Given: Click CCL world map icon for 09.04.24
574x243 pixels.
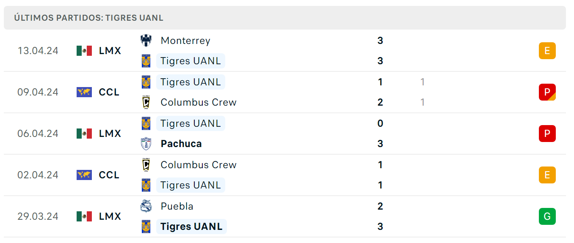Looking at the screenshot, I should (84, 92).
